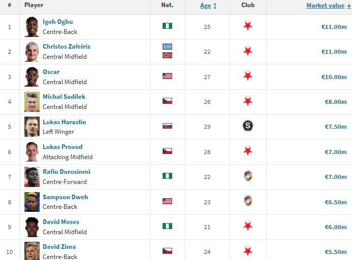The width and height of the screenshot is (352, 260).
Task: Click Sparta Prague club icon for Lukas Haraslin
Action: click(248, 126)
